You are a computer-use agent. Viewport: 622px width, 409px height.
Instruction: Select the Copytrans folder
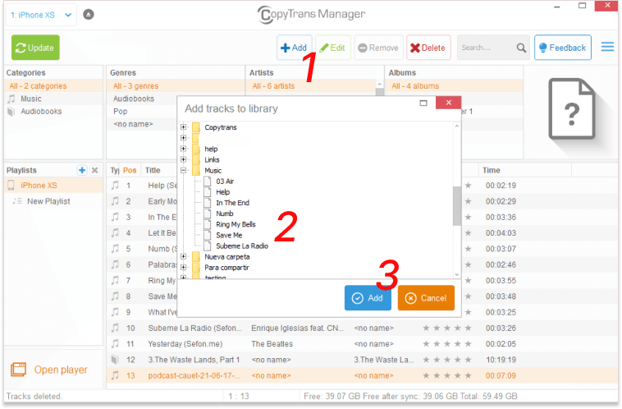click(x=220, y=127)
